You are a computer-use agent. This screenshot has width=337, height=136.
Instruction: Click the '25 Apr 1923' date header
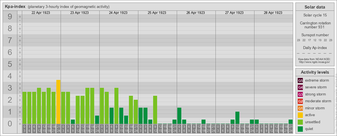157,13
